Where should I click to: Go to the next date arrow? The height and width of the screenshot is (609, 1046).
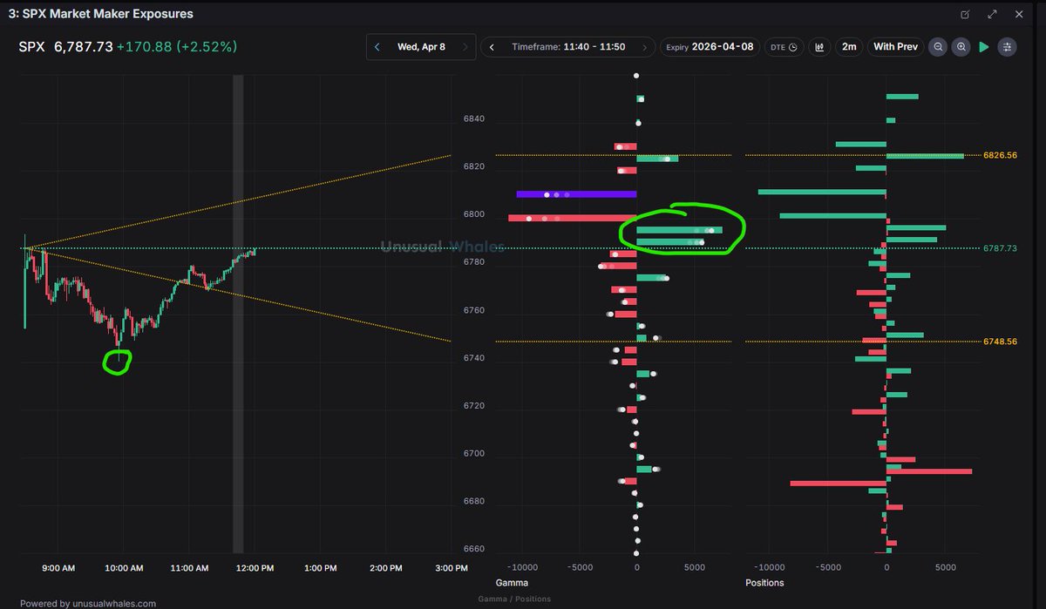(466, 47)
